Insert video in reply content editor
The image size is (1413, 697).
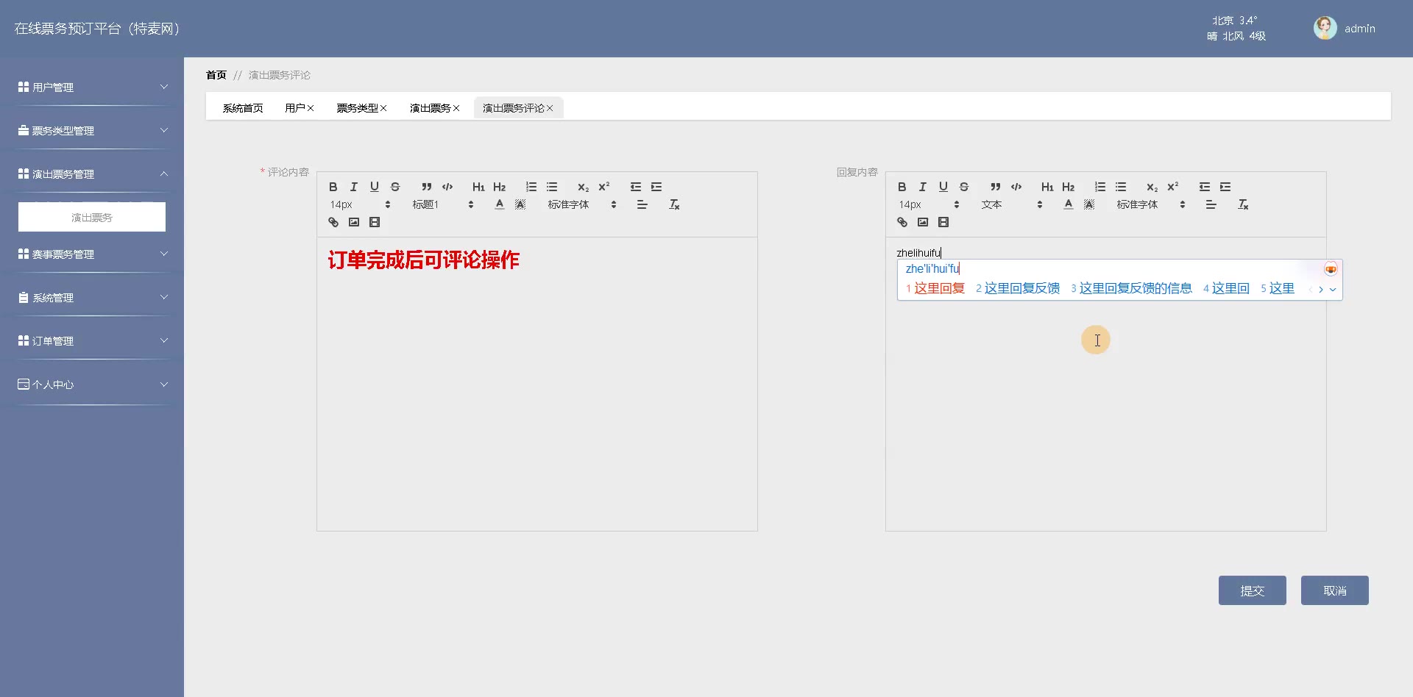coord(943,222)
